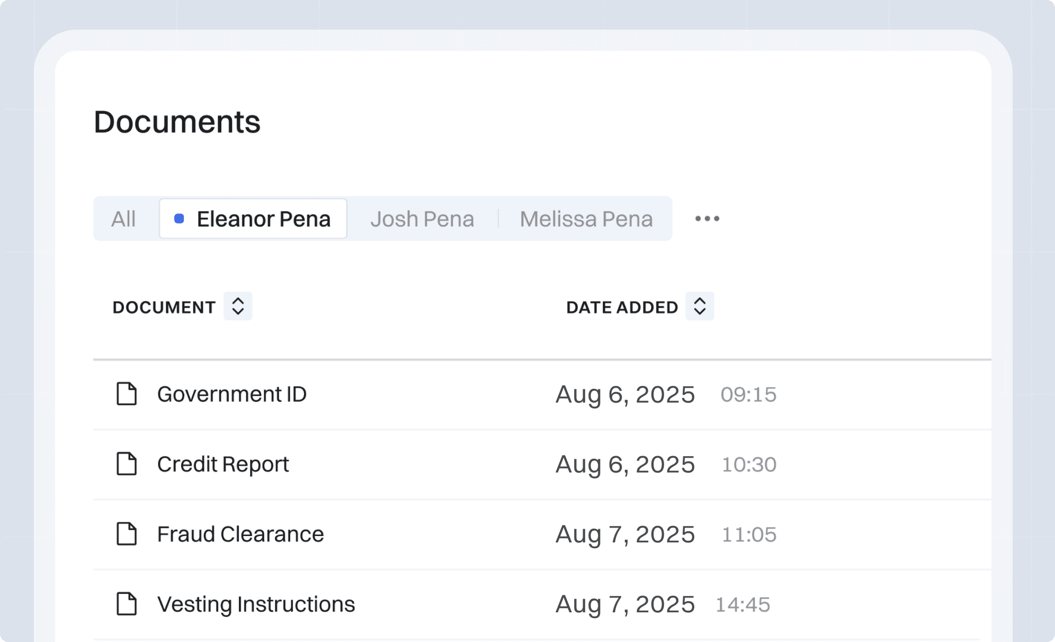Toggle the Eleanor Pena filter

click(264, 218)
